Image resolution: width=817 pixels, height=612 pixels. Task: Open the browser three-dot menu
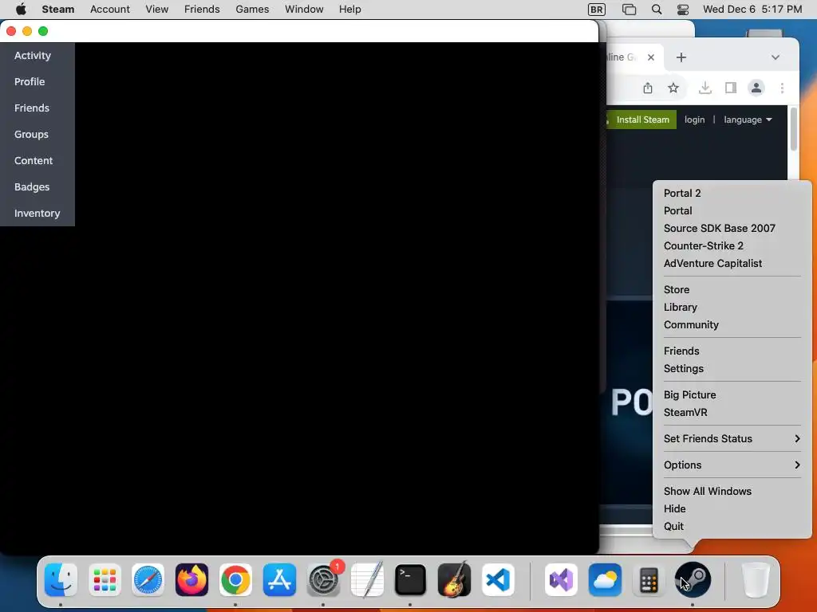(782, 88)
